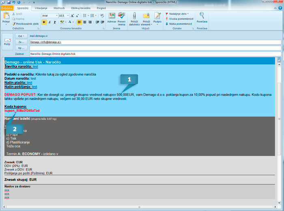Follow test link after Datum naročila
This screenshot has height=211, width=284.
pos(33,79)
